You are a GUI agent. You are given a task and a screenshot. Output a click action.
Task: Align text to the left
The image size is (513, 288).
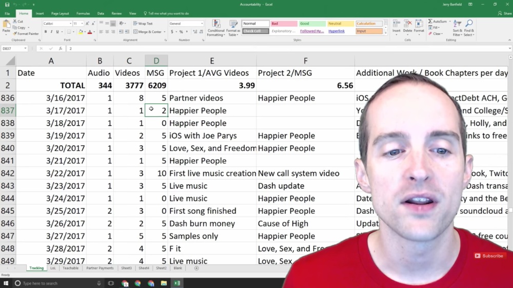point(101,32)
